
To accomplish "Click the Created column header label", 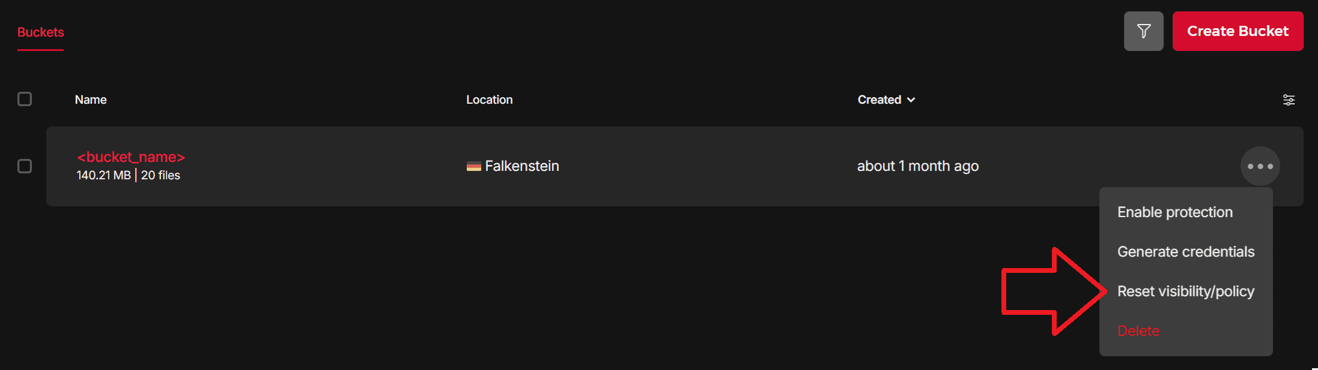I will (x=879, y=100).
